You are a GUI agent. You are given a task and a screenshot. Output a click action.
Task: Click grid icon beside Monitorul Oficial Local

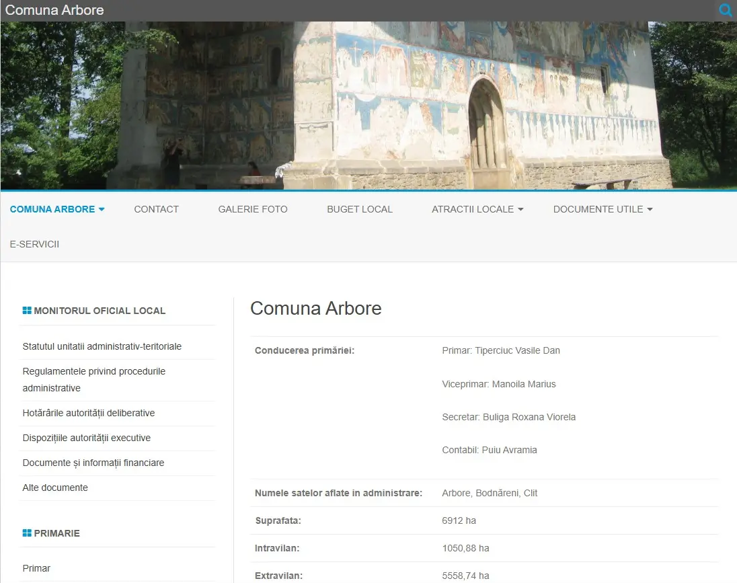pos(27,311)
